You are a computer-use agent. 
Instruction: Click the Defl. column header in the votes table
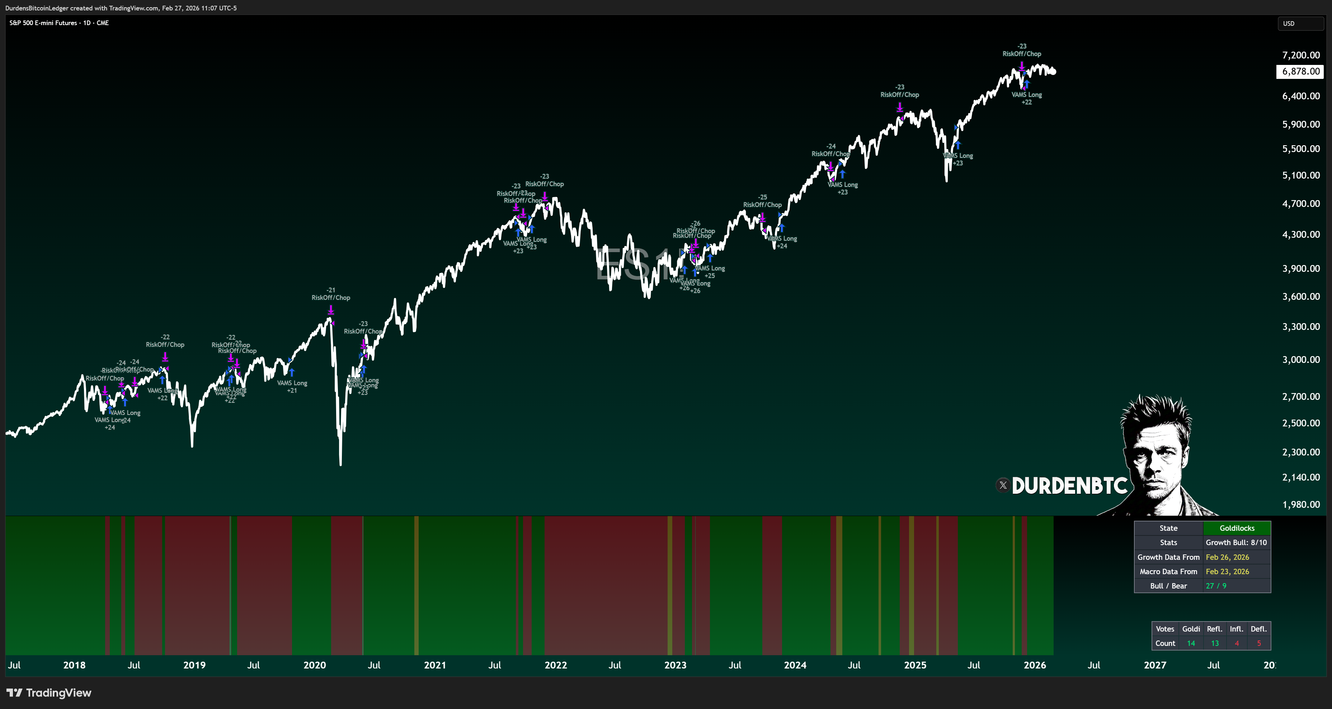pos(1258,629)
